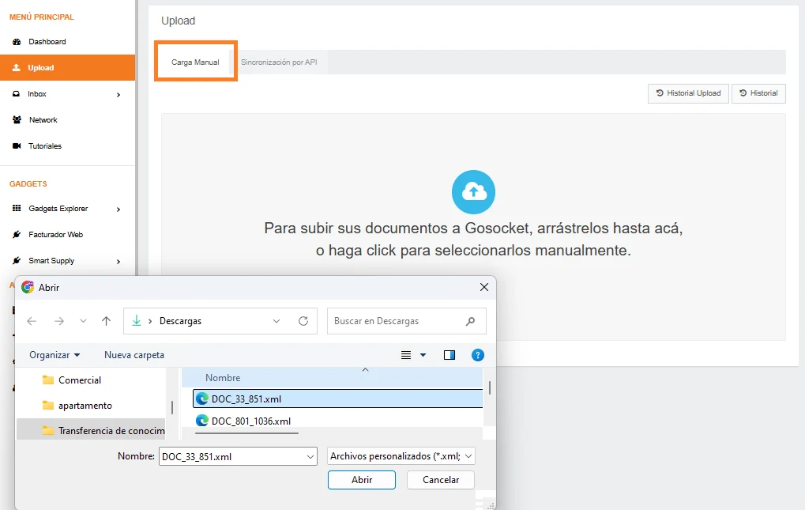Click the Buscar en Descargas search field
Image resolution: width=805 pixels, height=510 pixels.
click(x=407, y=321)
